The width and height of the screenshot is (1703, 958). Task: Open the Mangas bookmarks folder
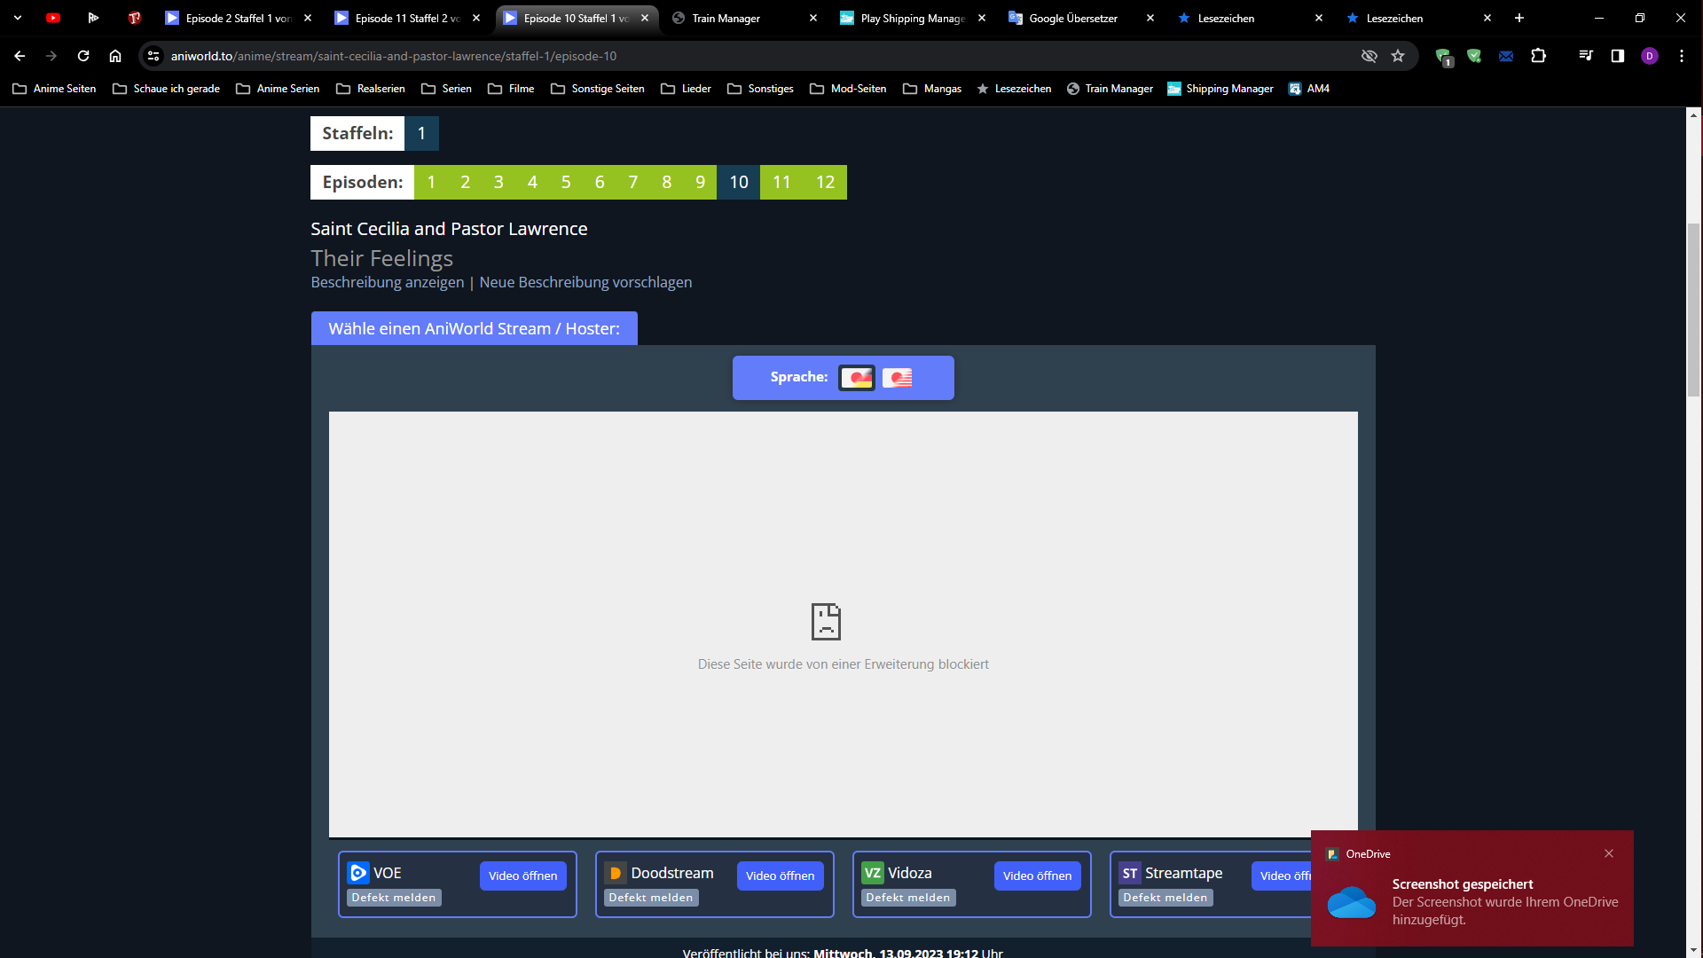pos(932,88)
